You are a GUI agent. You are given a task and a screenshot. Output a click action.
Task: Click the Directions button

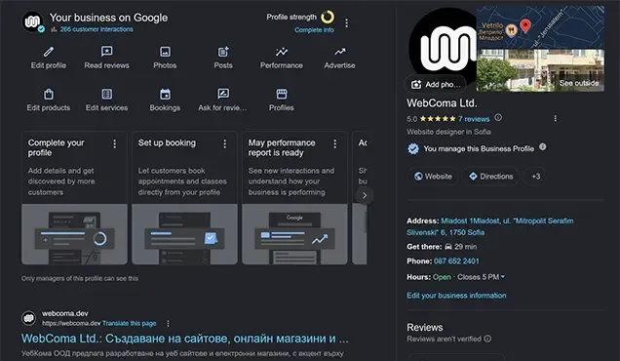click(490, 177)
